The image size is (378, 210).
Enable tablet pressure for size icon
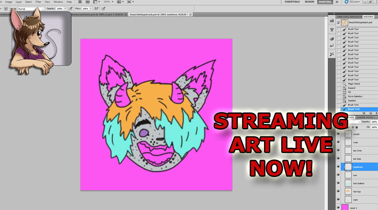104,8
